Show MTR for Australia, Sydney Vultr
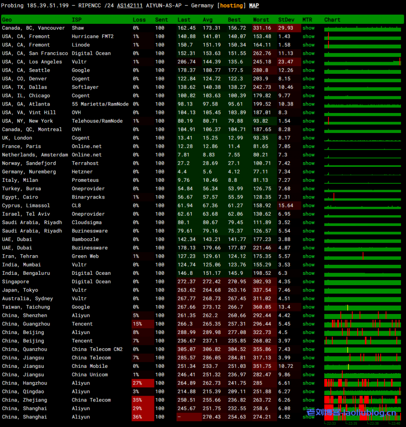 pyautogui.click(x=309, y=299)
